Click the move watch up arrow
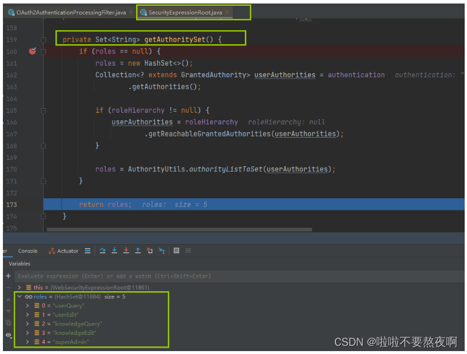 pos(8,299)
